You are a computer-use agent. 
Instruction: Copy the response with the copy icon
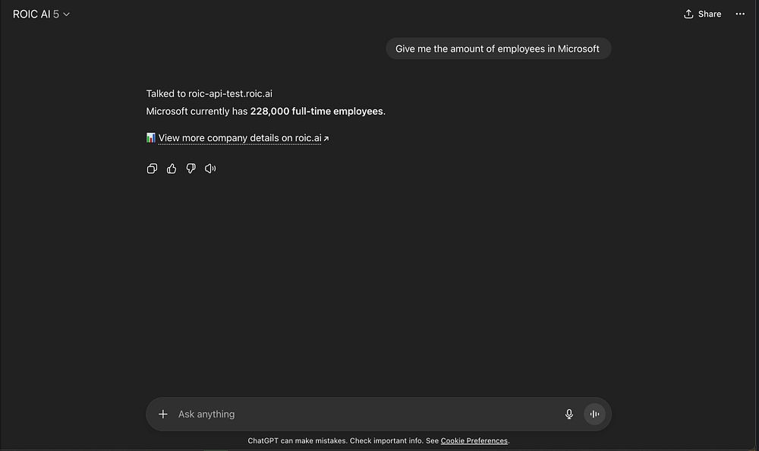tap(152, 169)
